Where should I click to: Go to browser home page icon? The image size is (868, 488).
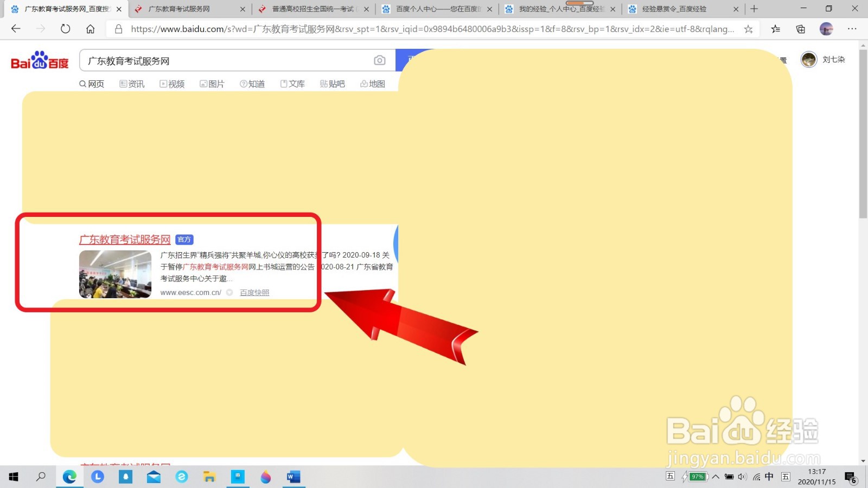click(x=91, y=29)
